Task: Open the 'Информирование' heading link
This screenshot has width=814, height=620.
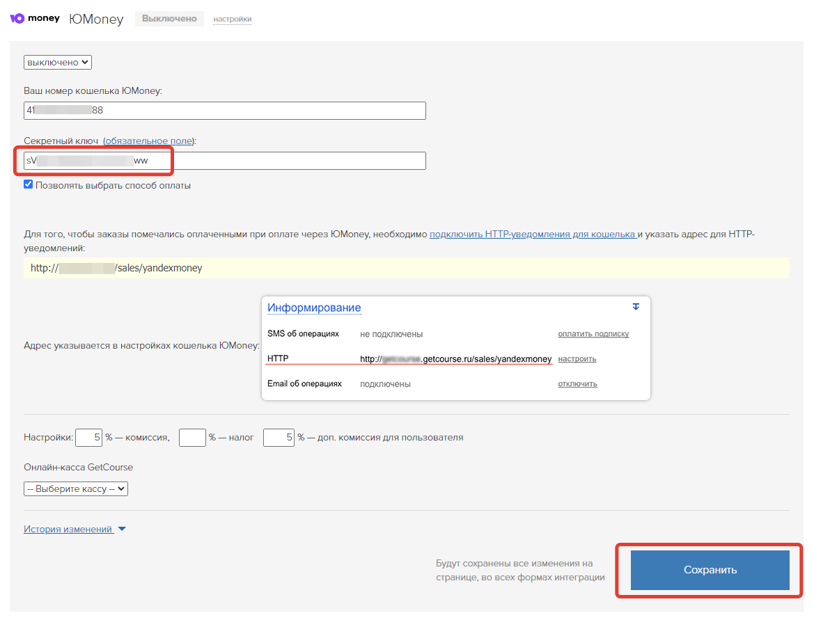Action: tap(314, 308)
